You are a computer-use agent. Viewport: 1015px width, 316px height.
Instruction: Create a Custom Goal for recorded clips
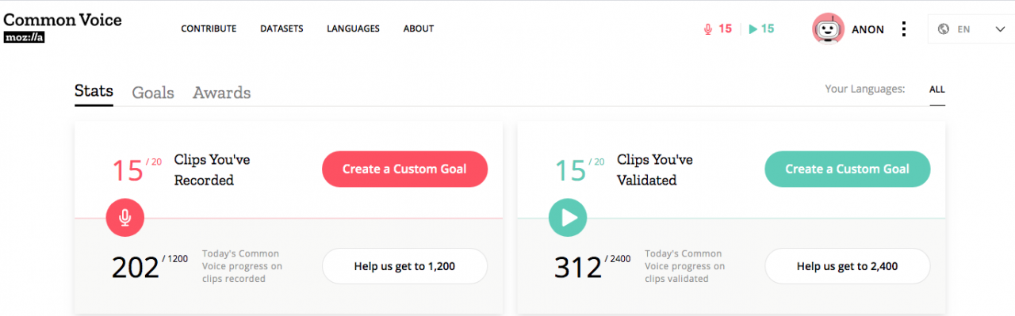point(404,169)
